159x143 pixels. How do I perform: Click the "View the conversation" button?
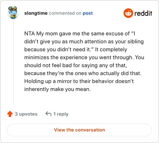tap(79, 130)
